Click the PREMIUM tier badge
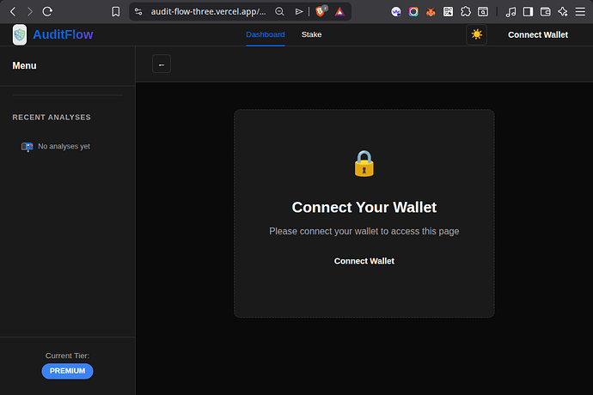Image resolution: width=593 pixels, height=395 pixels. pyautogui.click(x=67, y=371)
